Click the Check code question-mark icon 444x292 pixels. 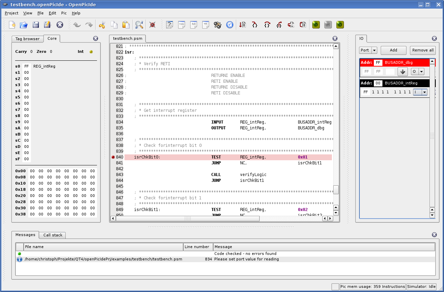tap(170, 25)
